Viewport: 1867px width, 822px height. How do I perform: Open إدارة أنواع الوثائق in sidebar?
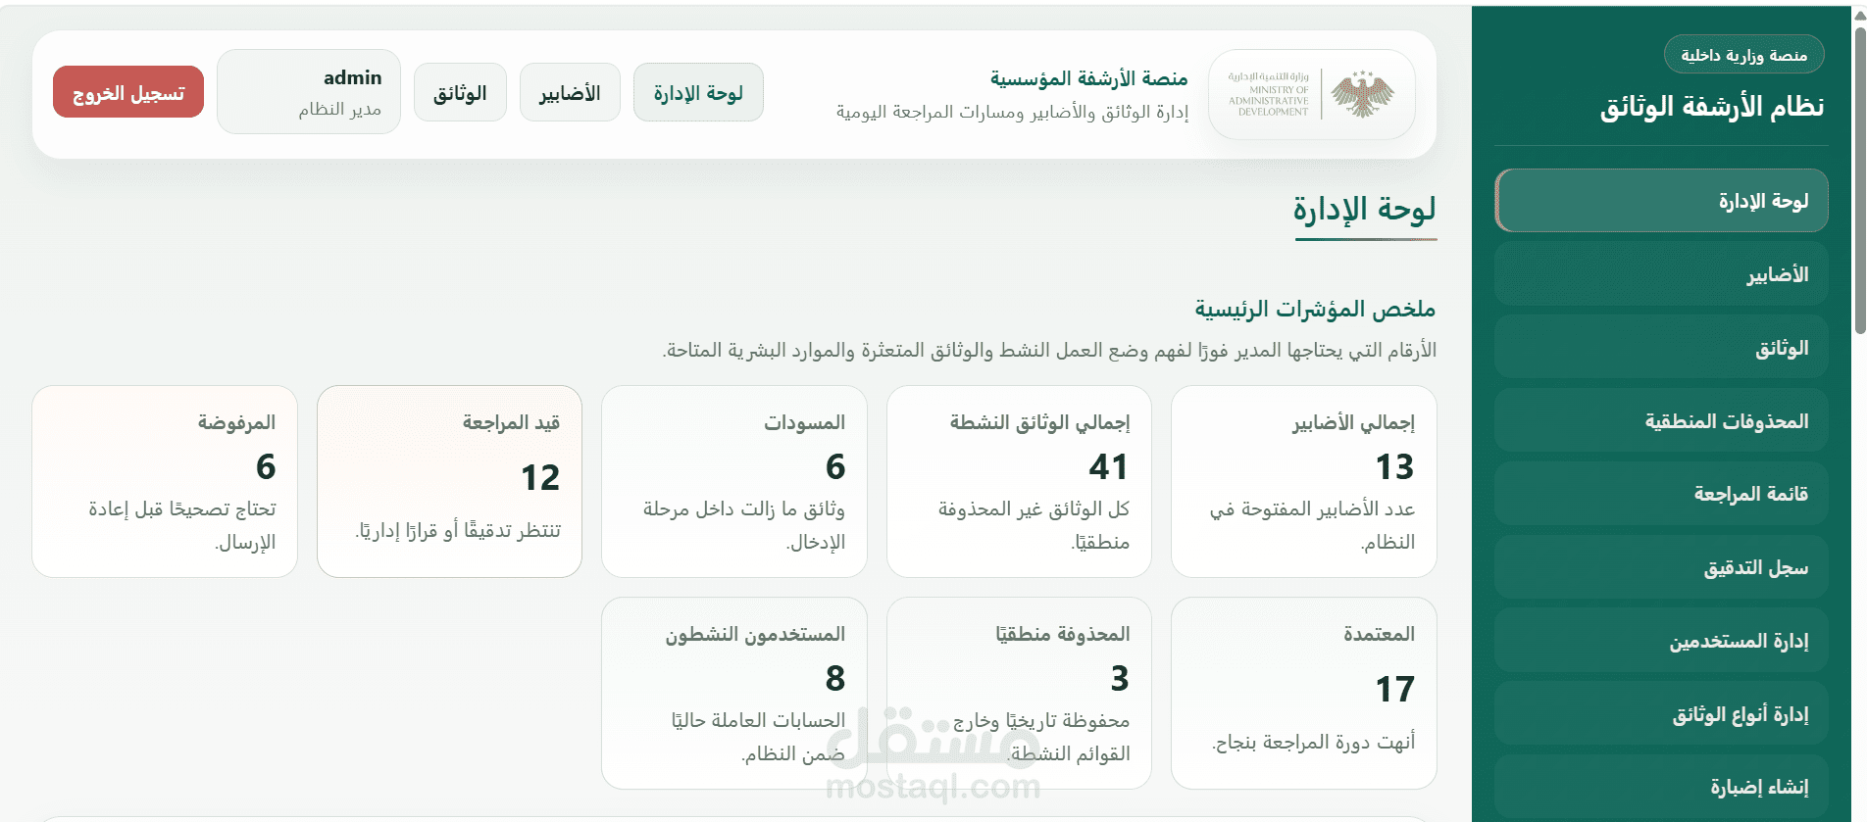(1661, 714)
